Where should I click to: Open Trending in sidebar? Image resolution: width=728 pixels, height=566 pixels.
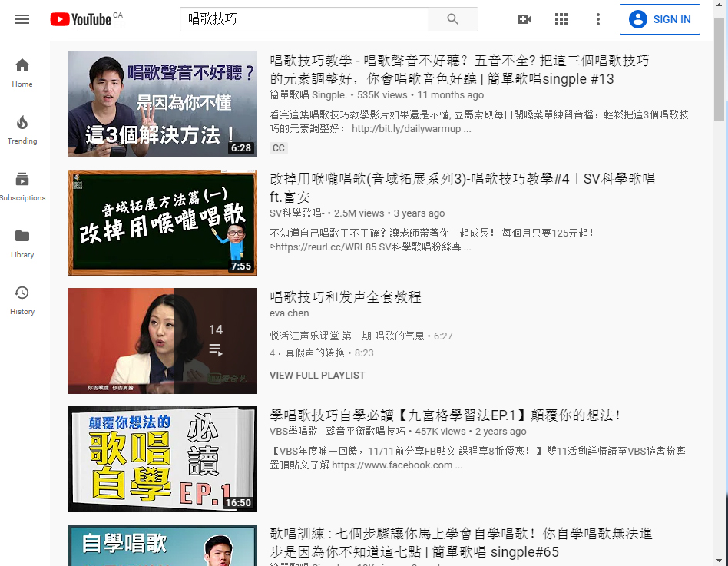[22, 130]
